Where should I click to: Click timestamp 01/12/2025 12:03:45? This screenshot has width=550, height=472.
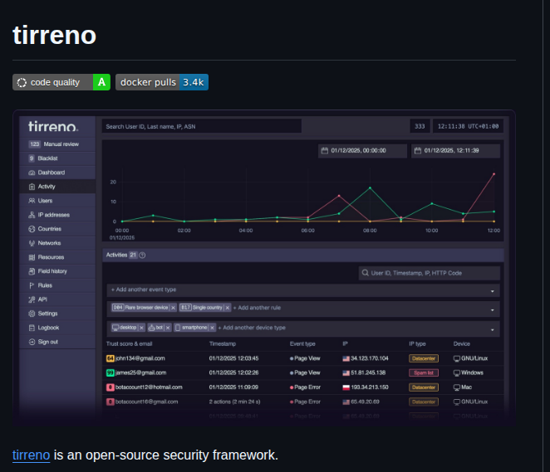233,358
